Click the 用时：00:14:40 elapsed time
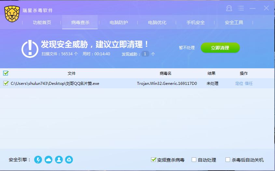The width and height of the screenshot is (275, 171). (96, 54)
